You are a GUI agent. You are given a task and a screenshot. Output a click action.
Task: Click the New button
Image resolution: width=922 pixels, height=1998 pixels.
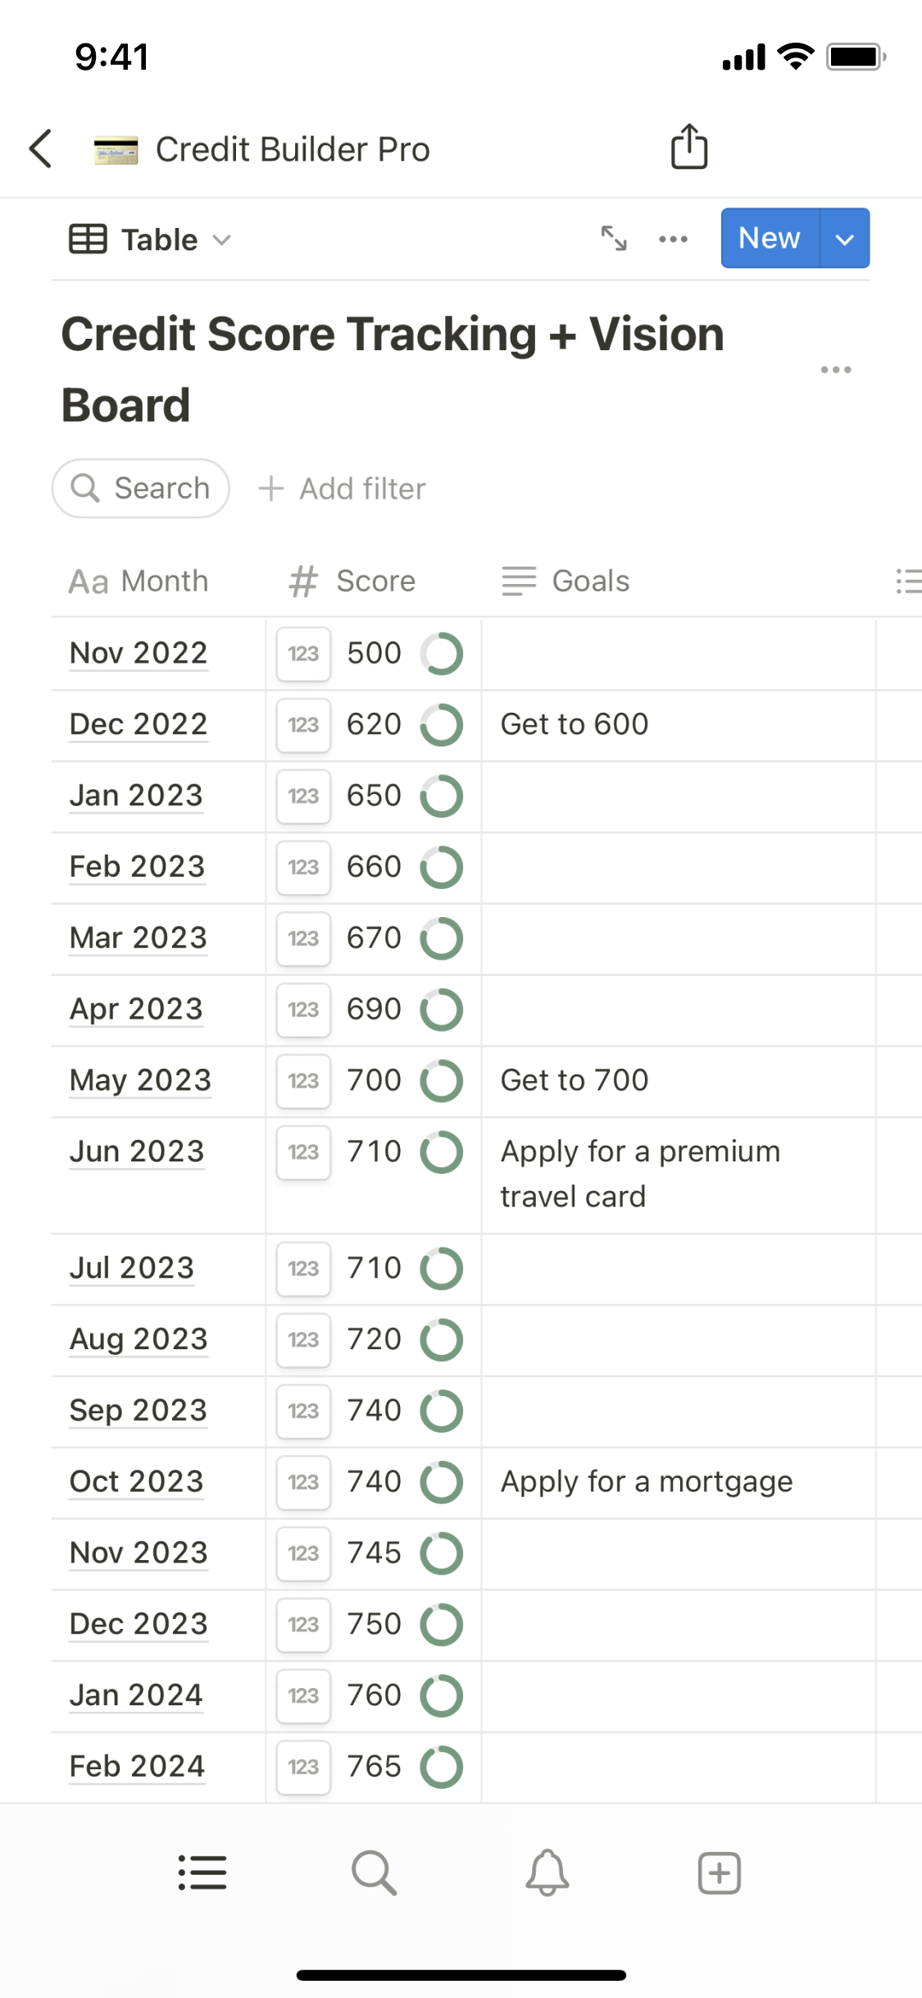click(x=769, y=239)
